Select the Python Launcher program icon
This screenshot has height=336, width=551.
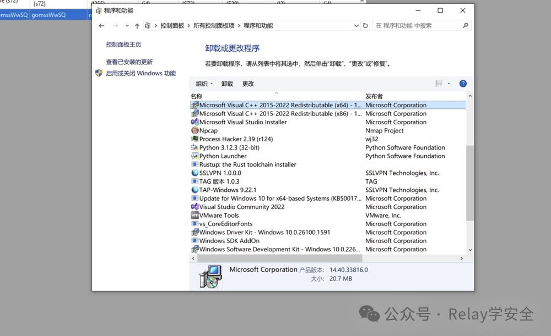pos(195,156)
